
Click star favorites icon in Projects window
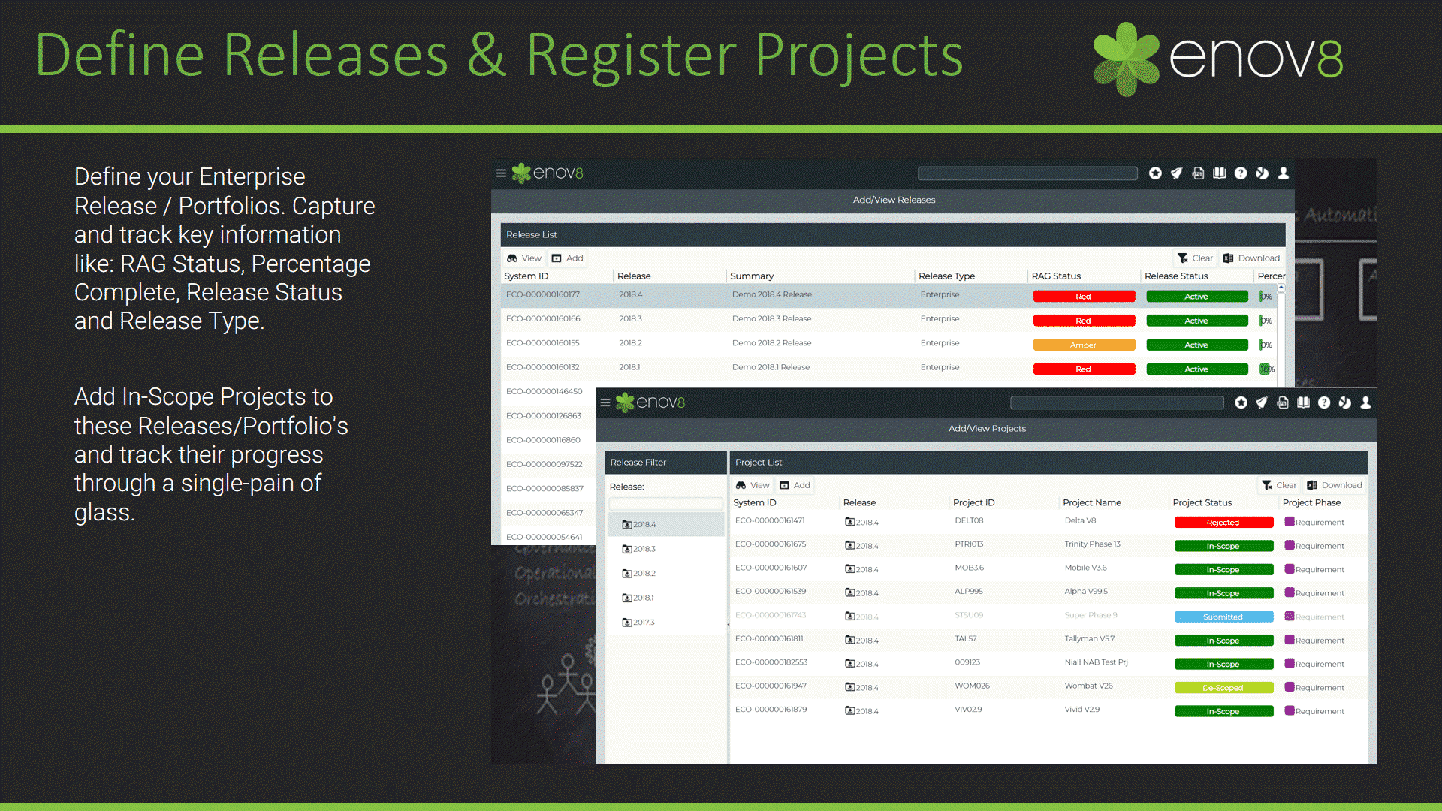pos(1241,402)
